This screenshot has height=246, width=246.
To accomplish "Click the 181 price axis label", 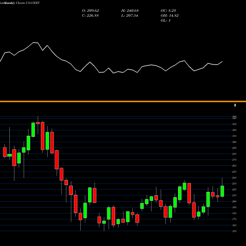I will click(234, 213).
